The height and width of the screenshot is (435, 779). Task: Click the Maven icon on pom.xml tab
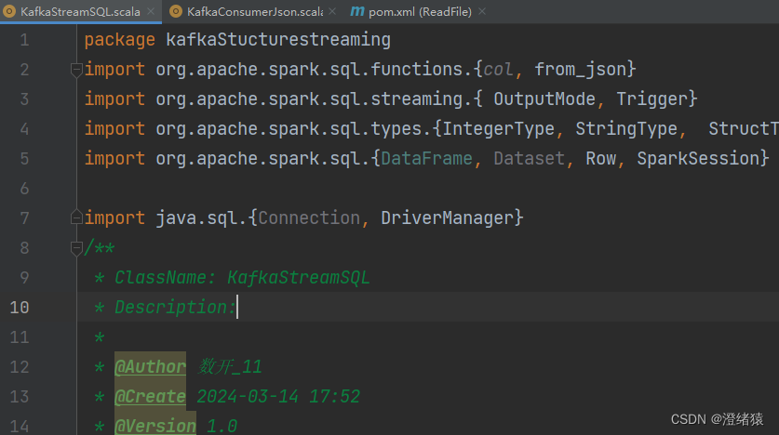(357, 11)
